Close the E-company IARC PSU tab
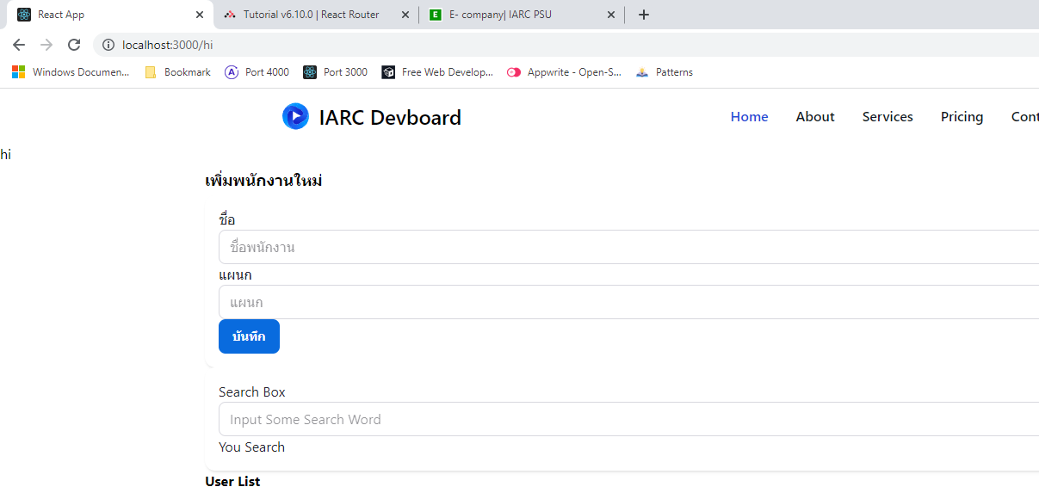 click(611, 15)
